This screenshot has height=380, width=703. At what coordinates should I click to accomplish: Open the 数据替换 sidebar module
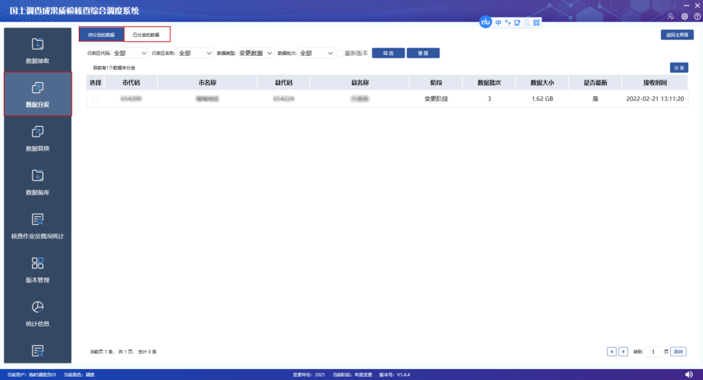[x=38, y=138]
